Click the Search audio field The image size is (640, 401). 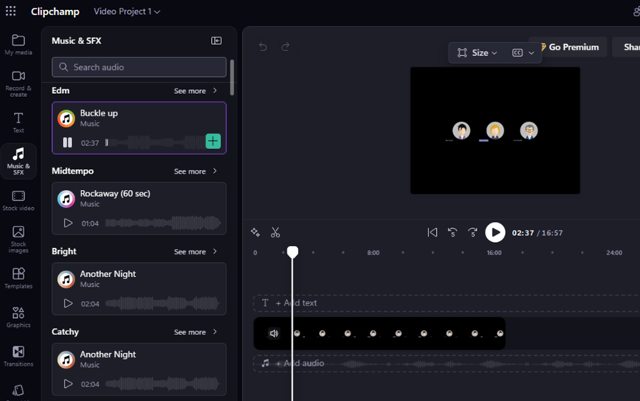pyautogui.click(x=139, y=67)
